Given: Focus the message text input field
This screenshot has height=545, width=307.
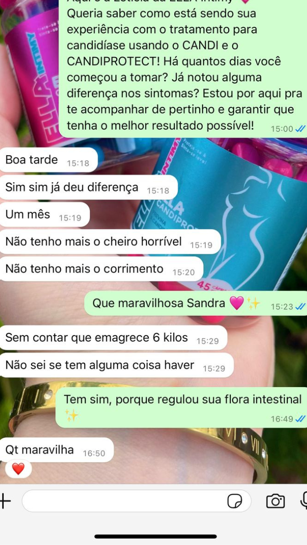Looking at the screenshot, I should (x=136, y=501).
